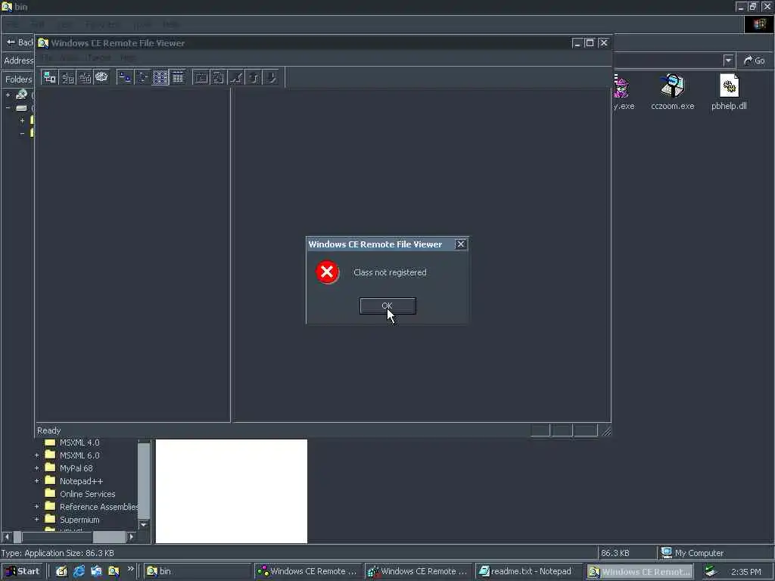Switch File Viewer to details table view
This screenshot has height=581, width=775.
[178, 78]
